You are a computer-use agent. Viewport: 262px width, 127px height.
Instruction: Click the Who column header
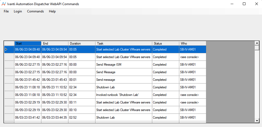point(193,44)
